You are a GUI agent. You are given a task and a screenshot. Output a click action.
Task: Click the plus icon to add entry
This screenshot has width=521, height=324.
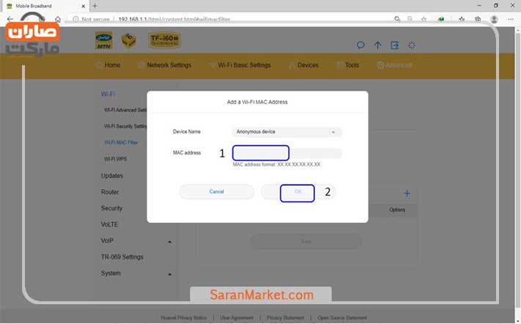point(407,194)
